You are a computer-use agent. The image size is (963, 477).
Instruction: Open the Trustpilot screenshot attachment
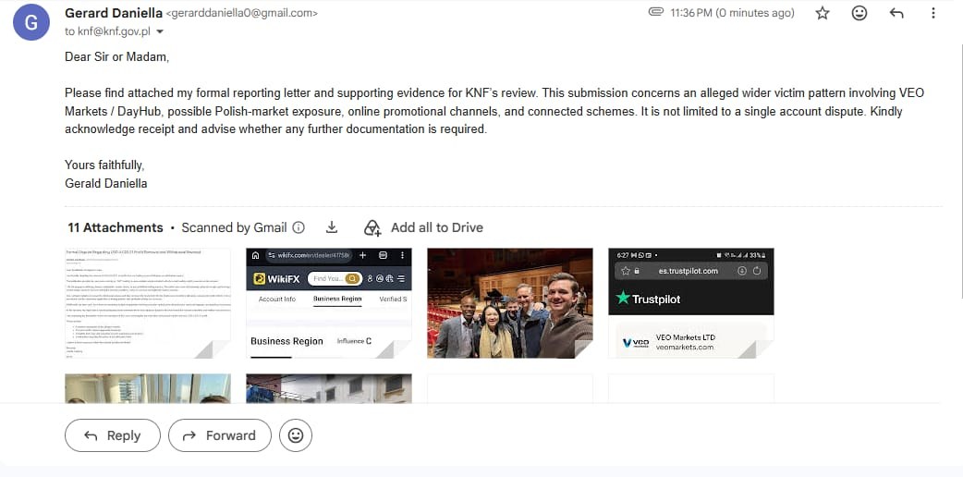tap(691, 303)
